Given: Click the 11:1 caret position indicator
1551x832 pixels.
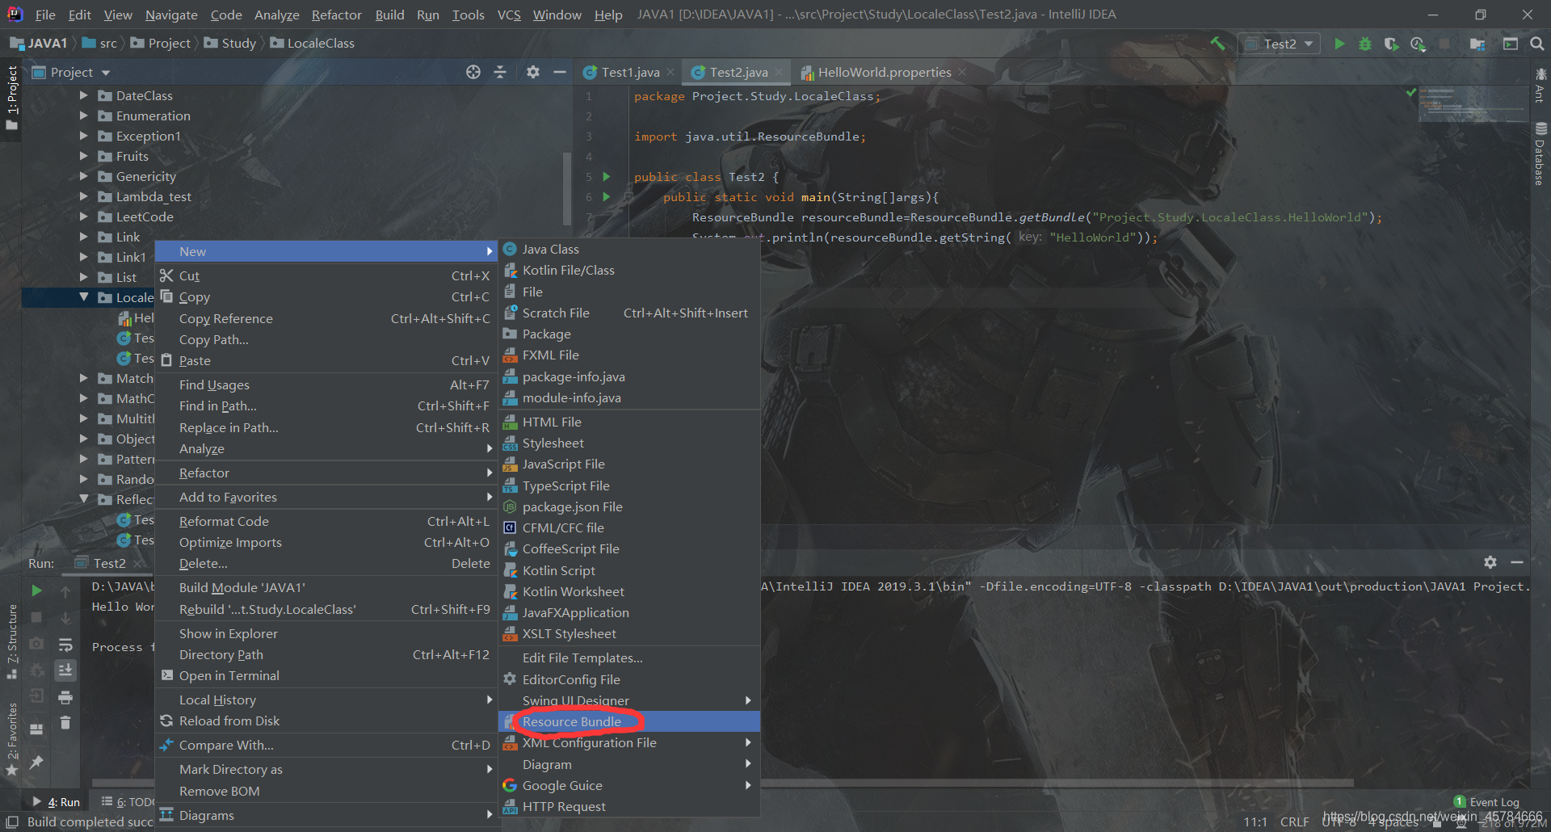Looking at the screenshot, I should pyautogui.click(x=1255, y=821).
